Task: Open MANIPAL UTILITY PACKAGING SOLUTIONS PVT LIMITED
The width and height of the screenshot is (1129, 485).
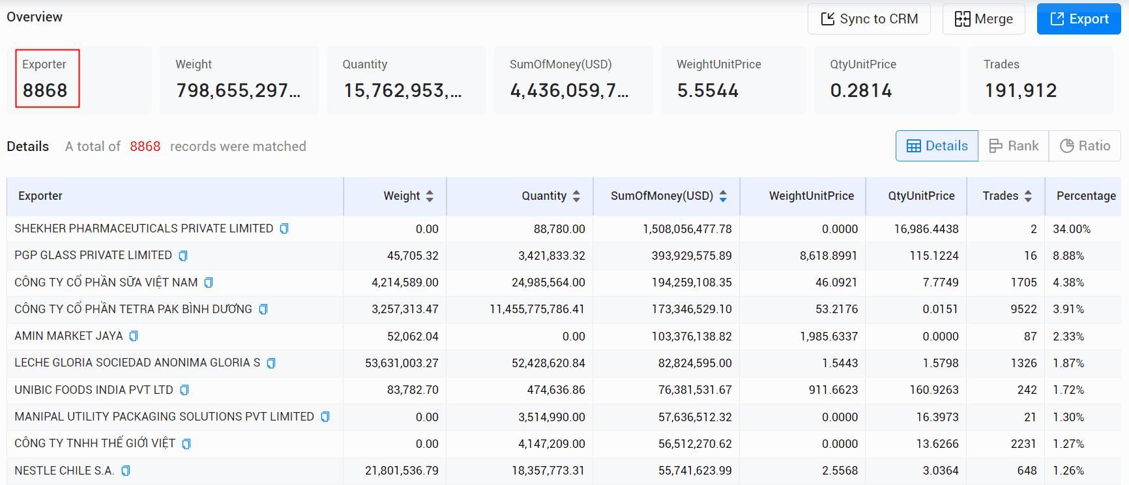Action: 164,417
